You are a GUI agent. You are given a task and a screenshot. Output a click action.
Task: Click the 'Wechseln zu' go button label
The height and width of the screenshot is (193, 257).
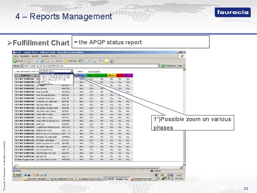[x=171, y=66]
